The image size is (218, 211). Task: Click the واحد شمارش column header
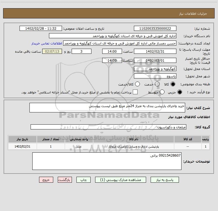[79, 139]
